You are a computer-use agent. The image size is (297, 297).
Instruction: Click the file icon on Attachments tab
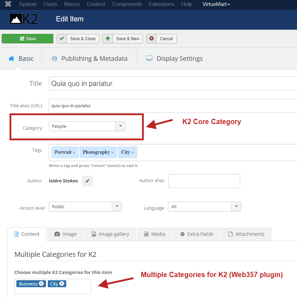pos(230,234)
